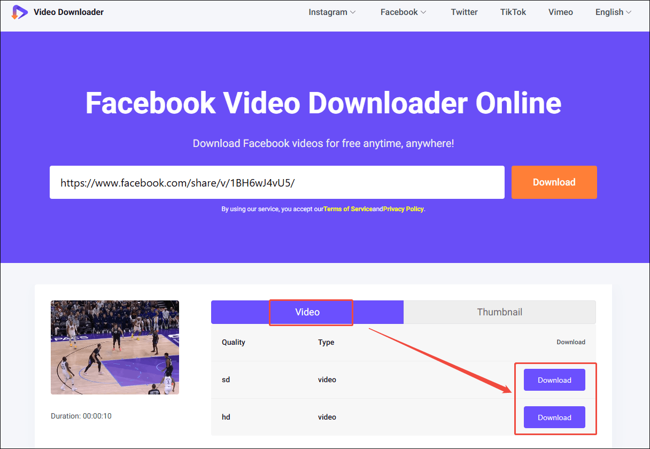
Task: Go to the Twitter downloader page
Action: [464, 12]
